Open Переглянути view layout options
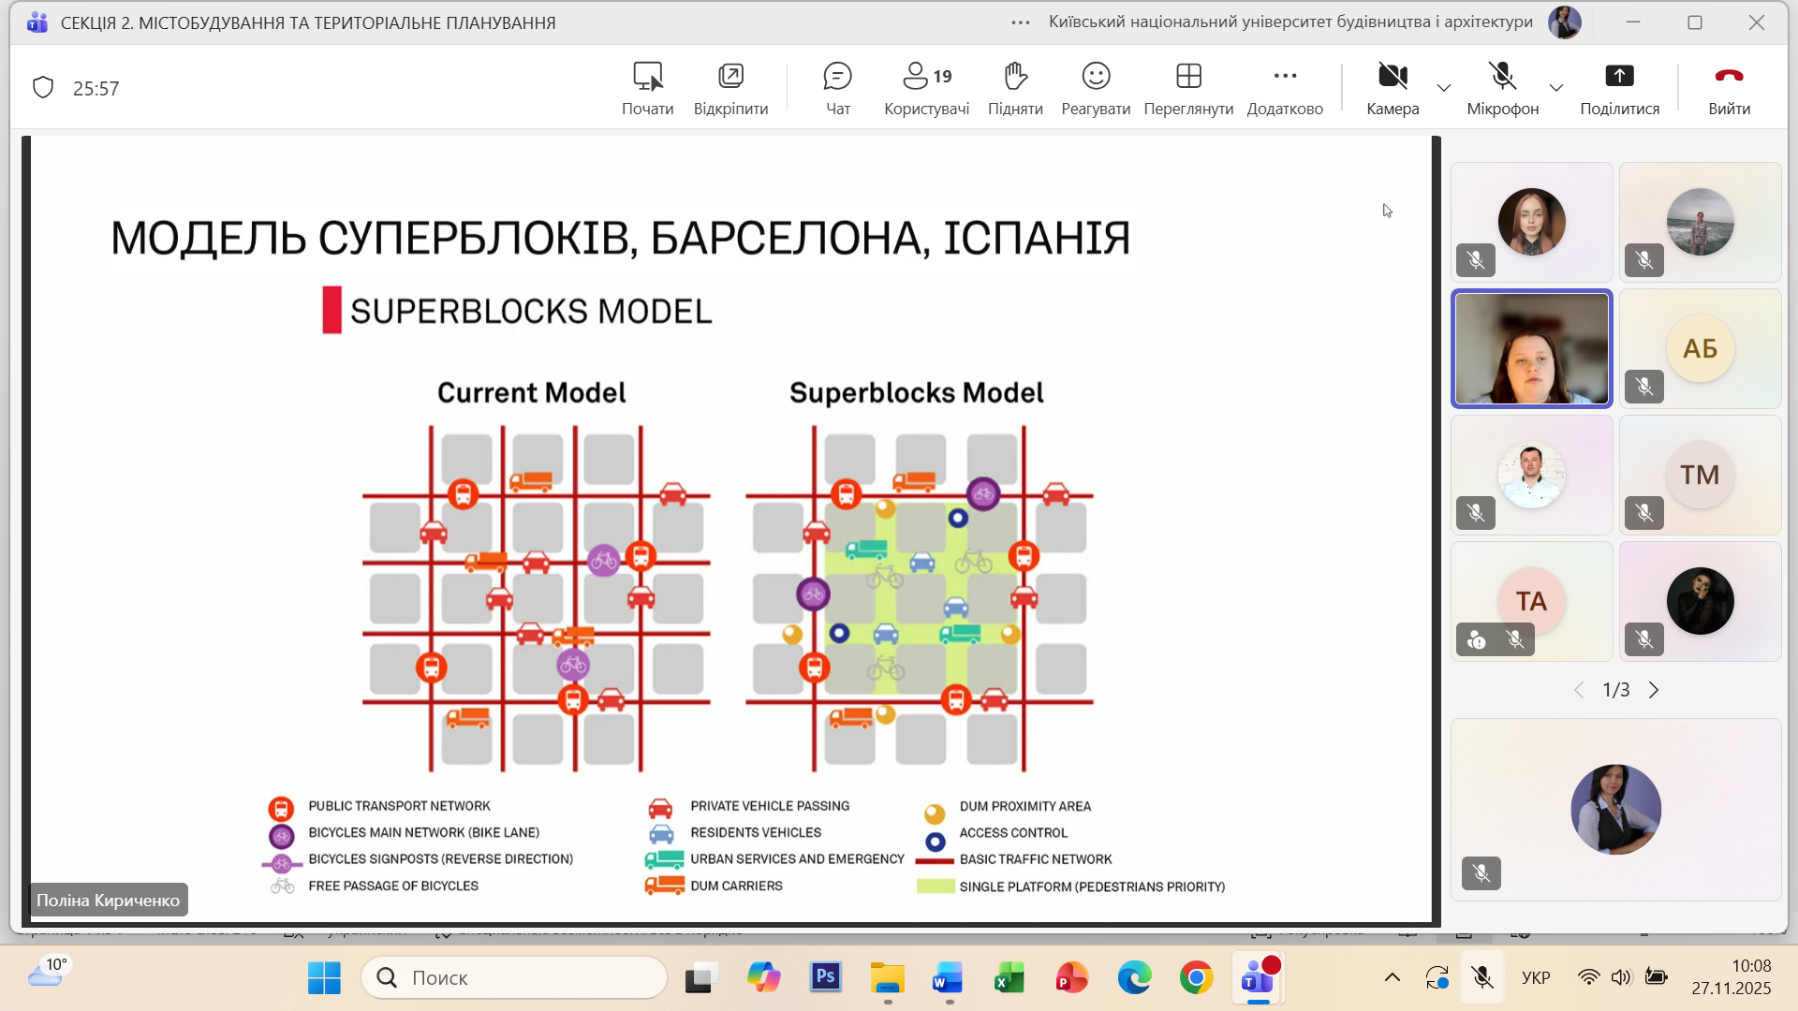Viewport: 1798px width, 1011px height. tap(1188, 88)
